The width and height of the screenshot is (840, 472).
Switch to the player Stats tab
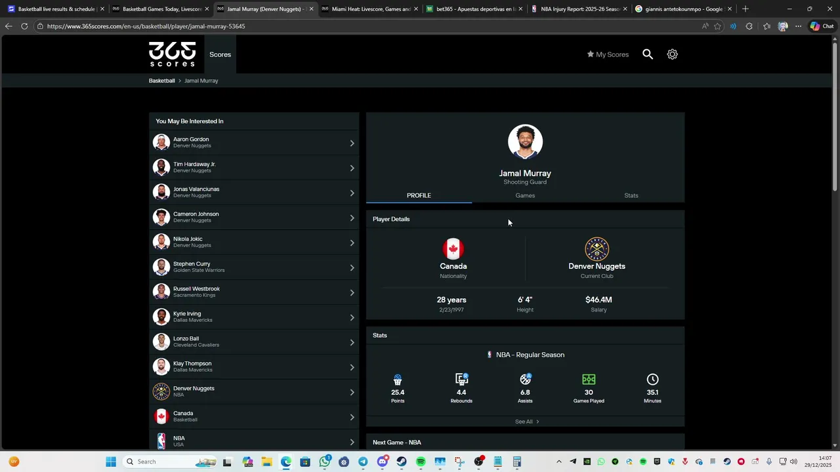click(x=631, y=195)
